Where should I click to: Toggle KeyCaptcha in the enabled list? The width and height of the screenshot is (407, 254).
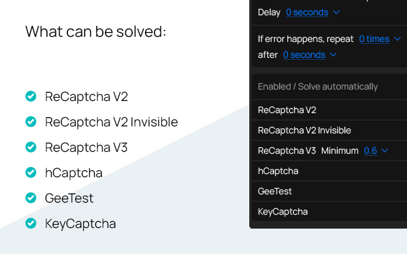tap(282, 211)
